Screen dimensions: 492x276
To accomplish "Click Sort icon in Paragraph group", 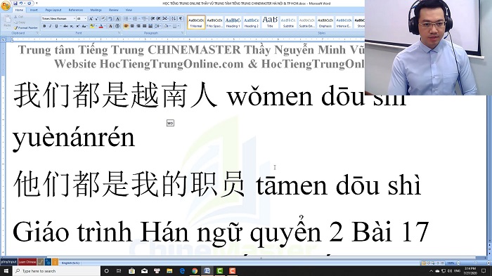I will pyautogui.click(x=174, y=18).
